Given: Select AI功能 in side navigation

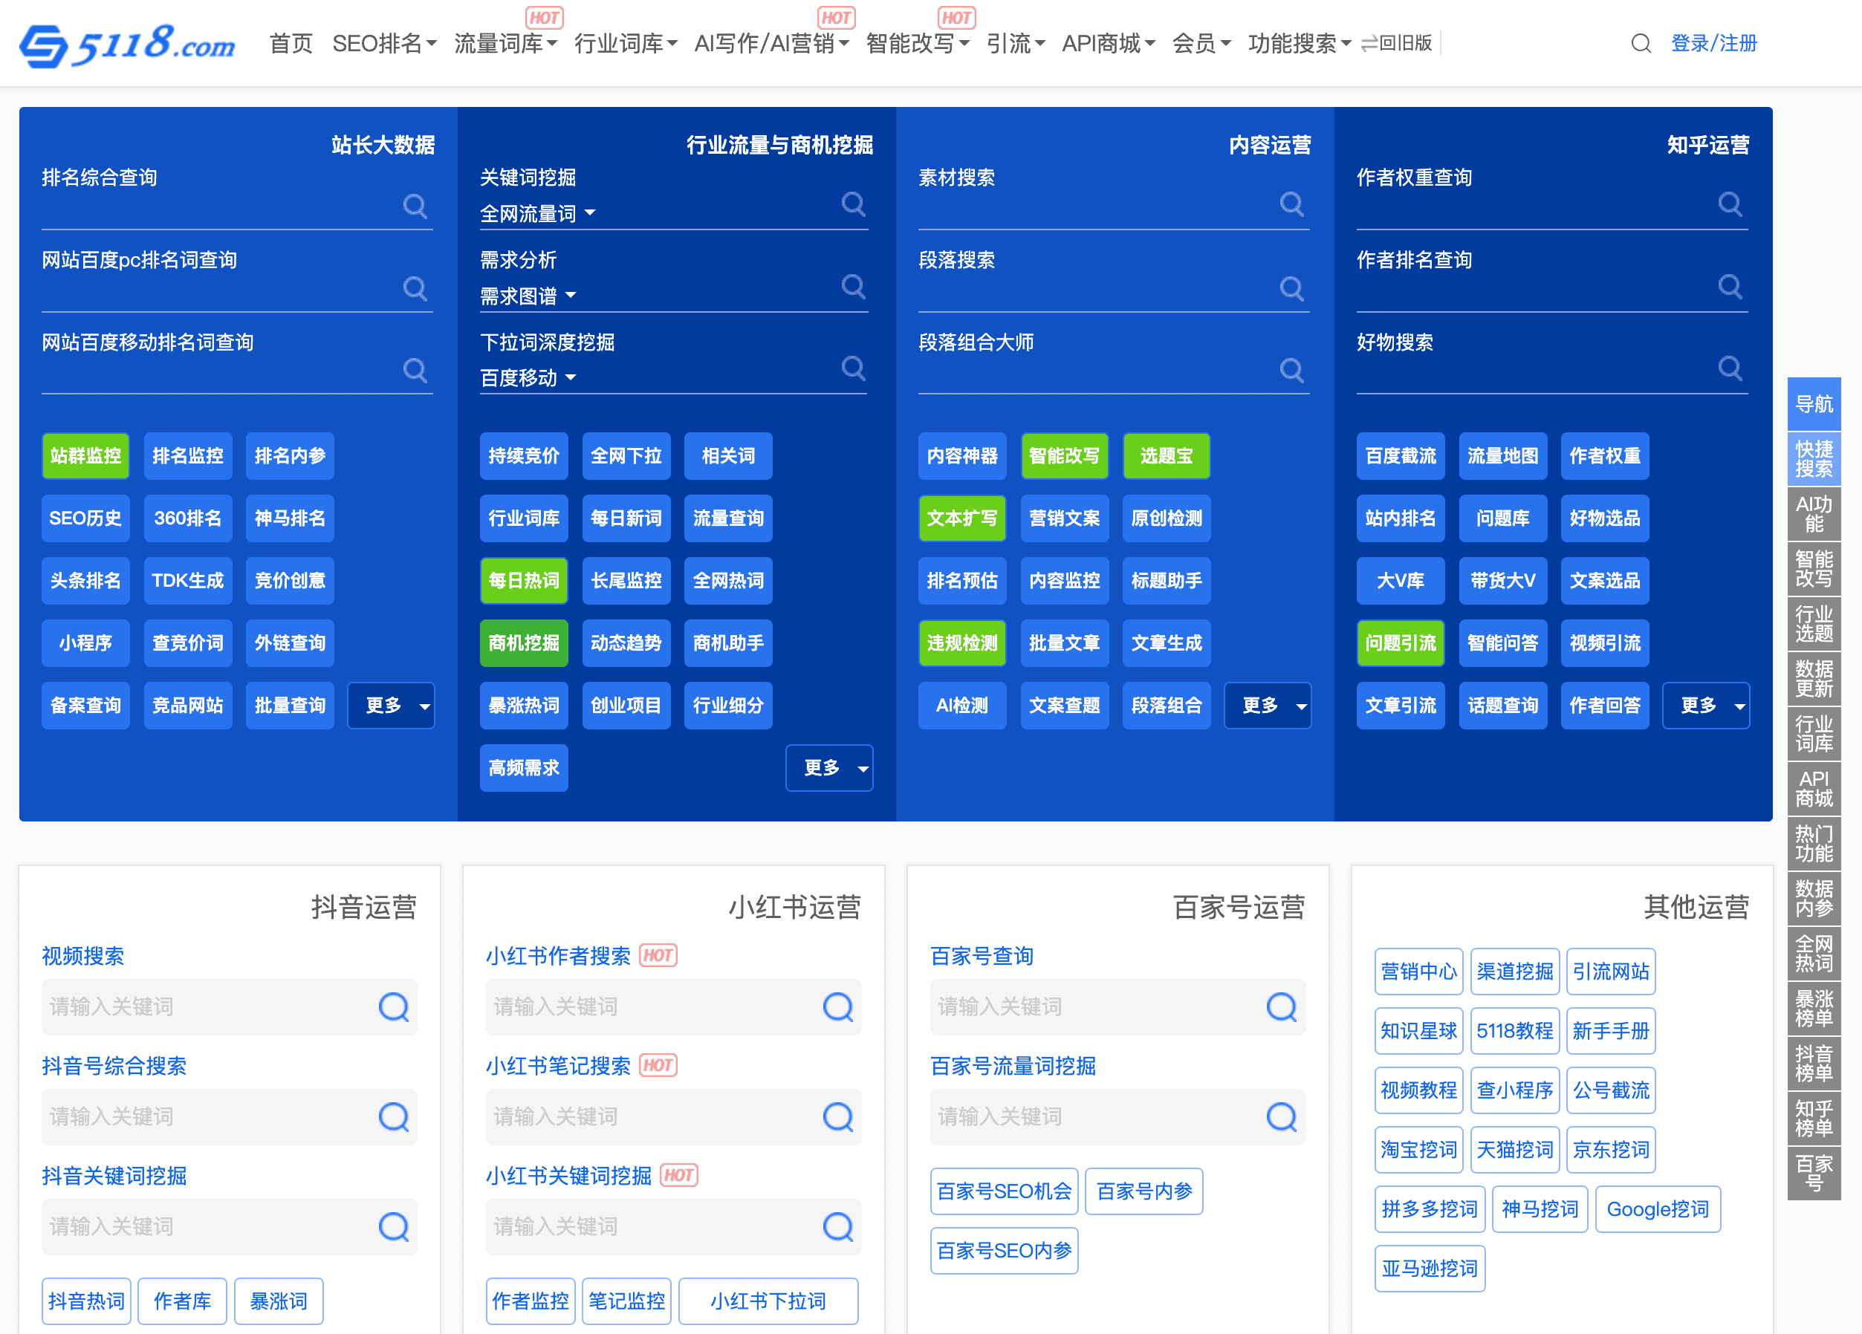Looking at the screenshot, I should (x=1814, y=514).
